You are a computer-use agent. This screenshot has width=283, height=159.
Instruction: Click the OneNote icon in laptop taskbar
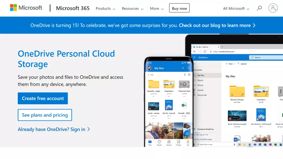point(270,145)
